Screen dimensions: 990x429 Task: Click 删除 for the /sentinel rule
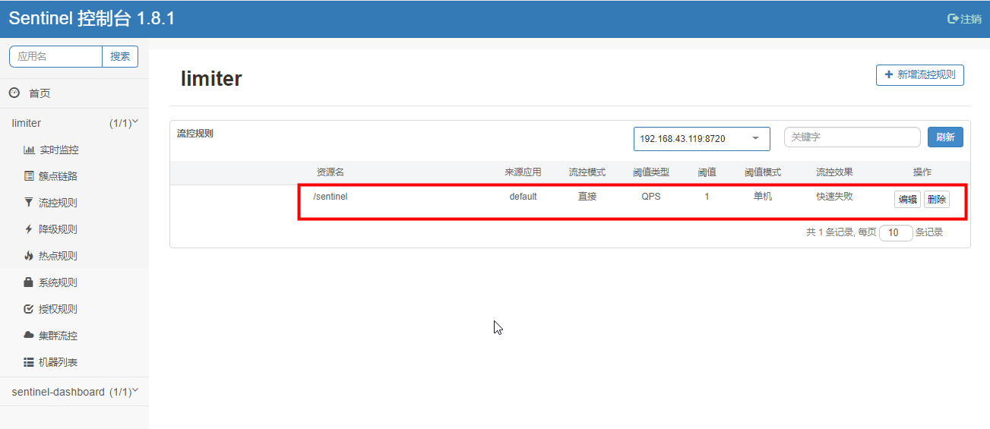click(x=936, y=200)
